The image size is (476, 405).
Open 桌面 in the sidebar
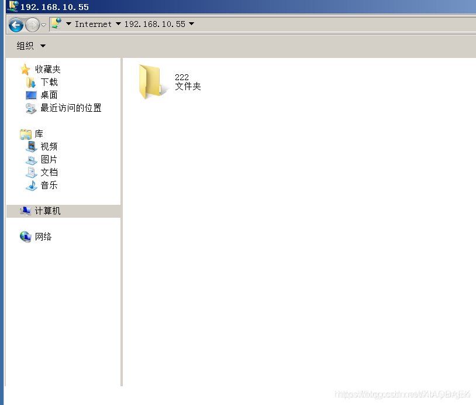49,95
